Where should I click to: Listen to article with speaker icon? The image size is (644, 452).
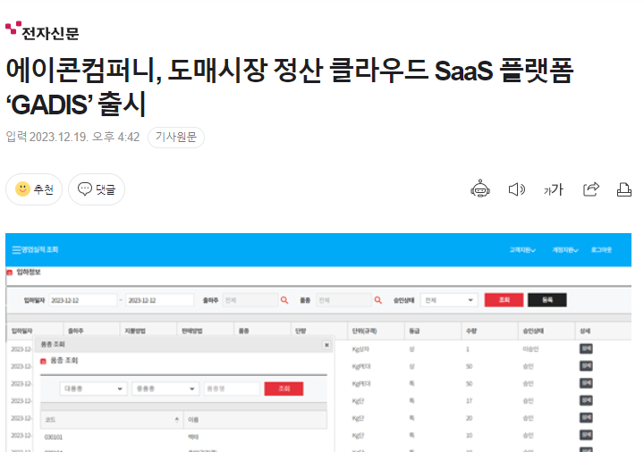(516, 189)
